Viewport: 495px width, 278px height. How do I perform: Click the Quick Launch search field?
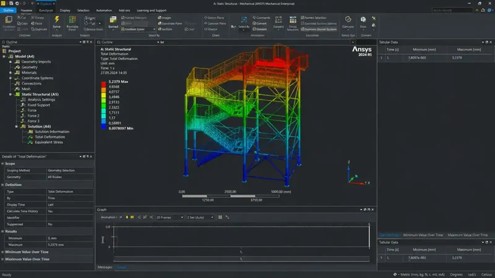pyautogui.click(x=452, y=10)
